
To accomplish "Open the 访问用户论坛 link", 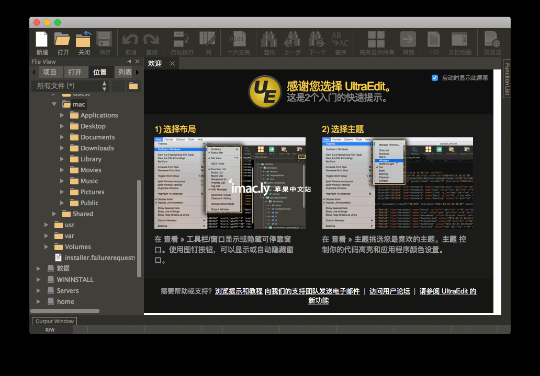I will click(389, 291).
